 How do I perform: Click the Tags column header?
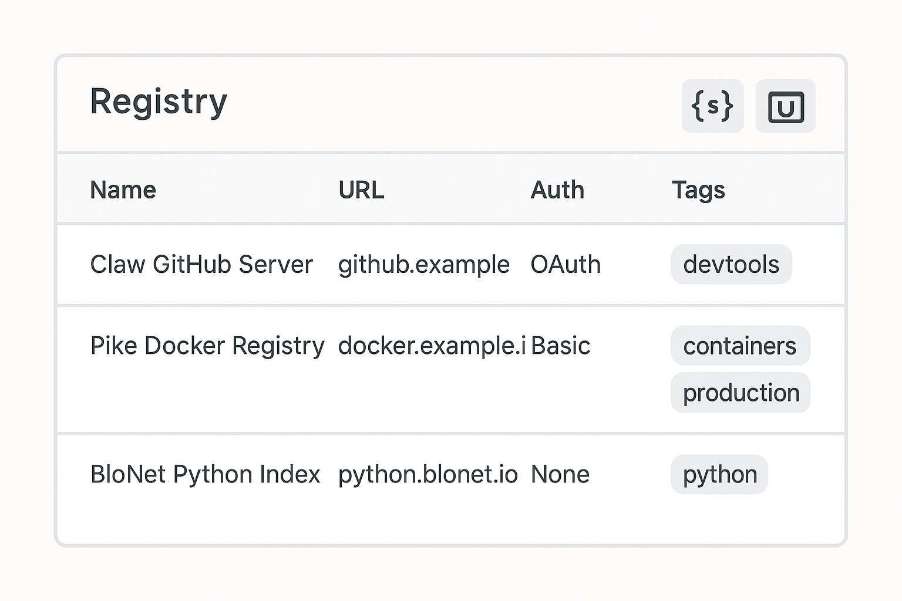(698, 190)
